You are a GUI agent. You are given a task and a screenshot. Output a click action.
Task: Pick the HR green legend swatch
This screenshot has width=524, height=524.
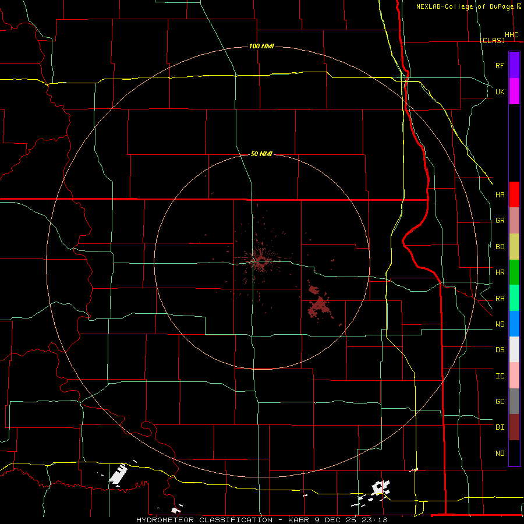[514, 272]
